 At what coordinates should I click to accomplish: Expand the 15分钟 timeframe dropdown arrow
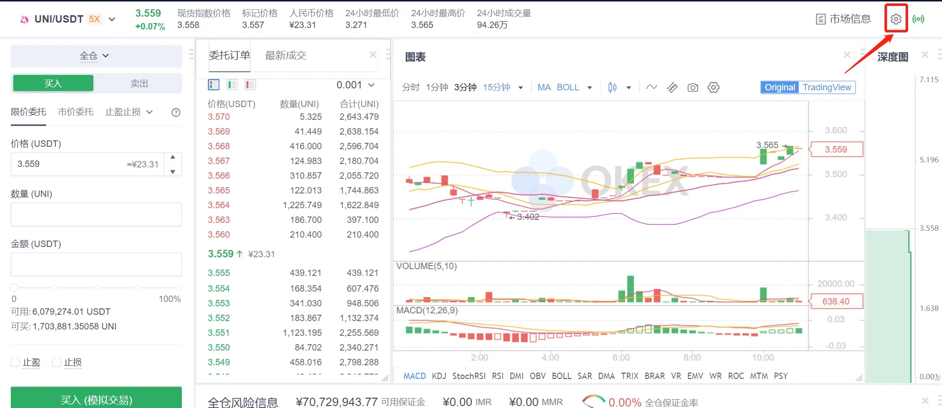(x=521, y=88)
